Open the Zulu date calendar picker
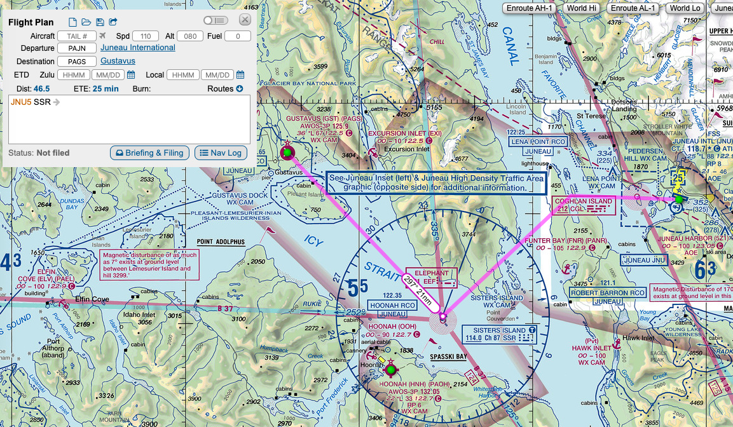Screen dimensions: 733x427 tap(131, 75)
